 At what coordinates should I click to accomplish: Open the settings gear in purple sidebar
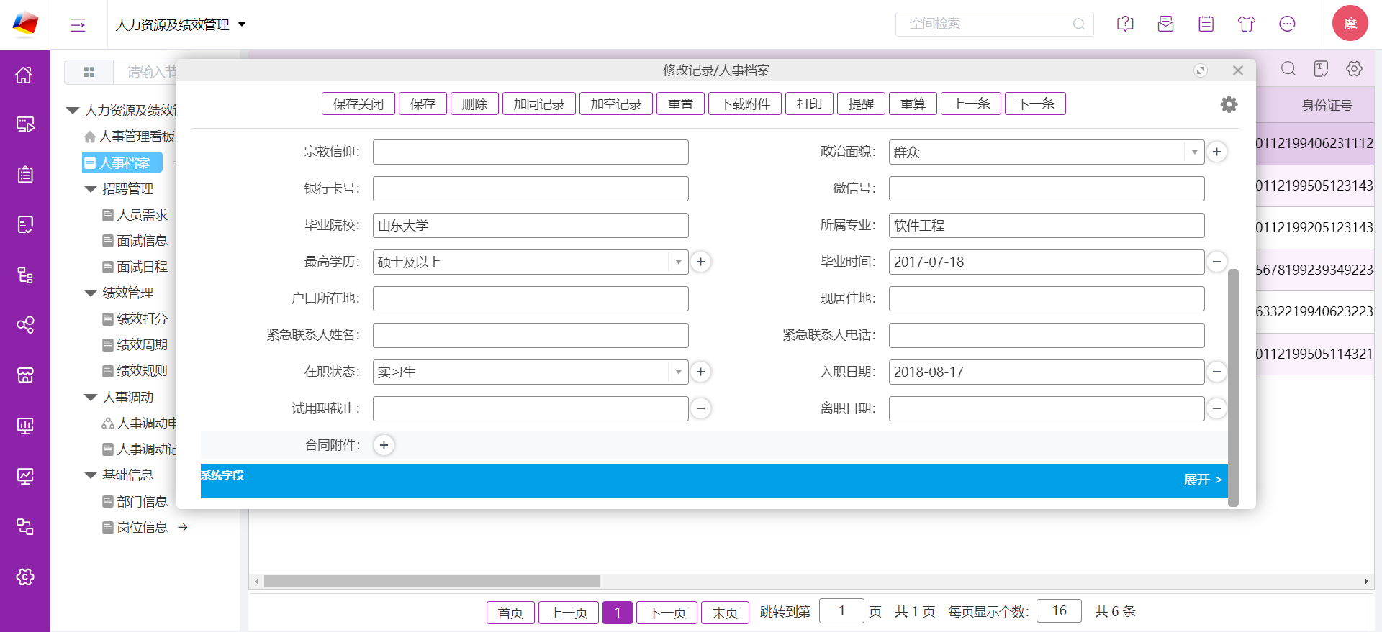point(25,577)
